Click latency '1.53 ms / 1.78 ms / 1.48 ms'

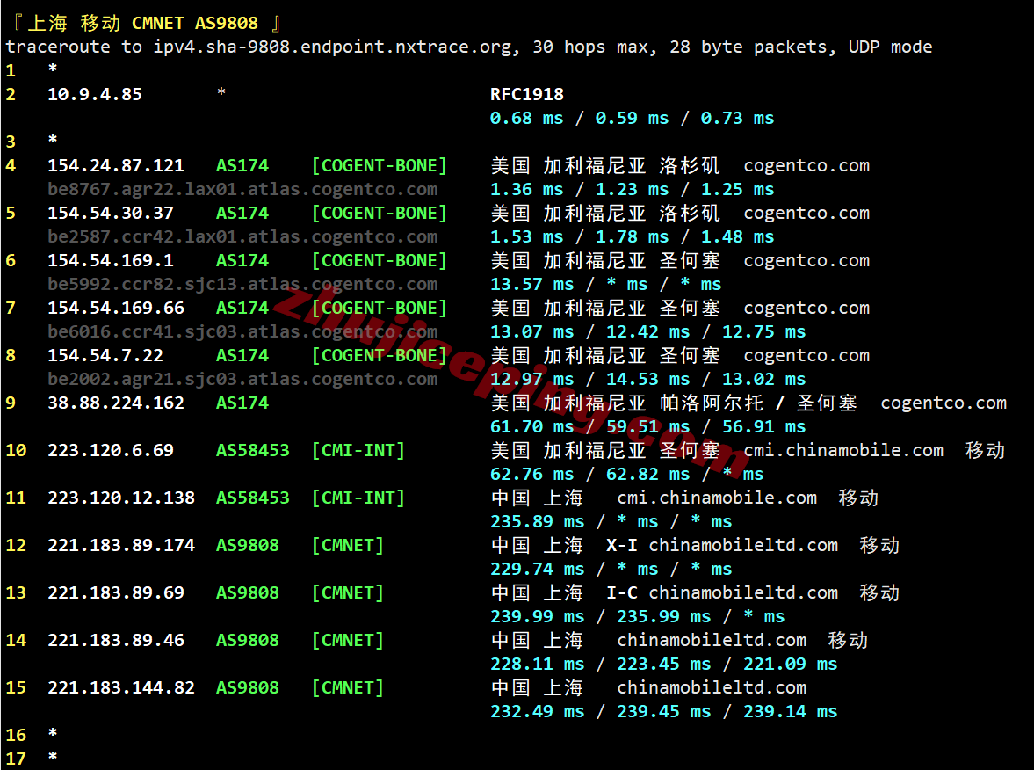pyautogui.click(x=632, y=236)
